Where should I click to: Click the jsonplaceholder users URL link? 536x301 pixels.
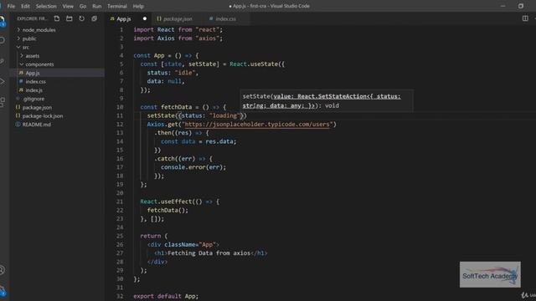[x=257, y=125]
